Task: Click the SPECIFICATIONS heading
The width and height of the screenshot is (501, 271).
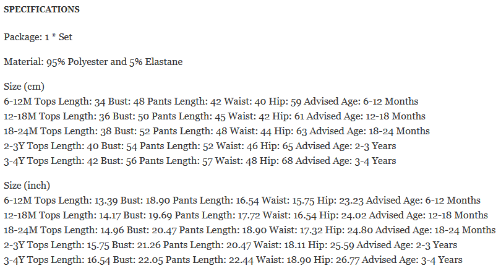Action: [41, 10]
